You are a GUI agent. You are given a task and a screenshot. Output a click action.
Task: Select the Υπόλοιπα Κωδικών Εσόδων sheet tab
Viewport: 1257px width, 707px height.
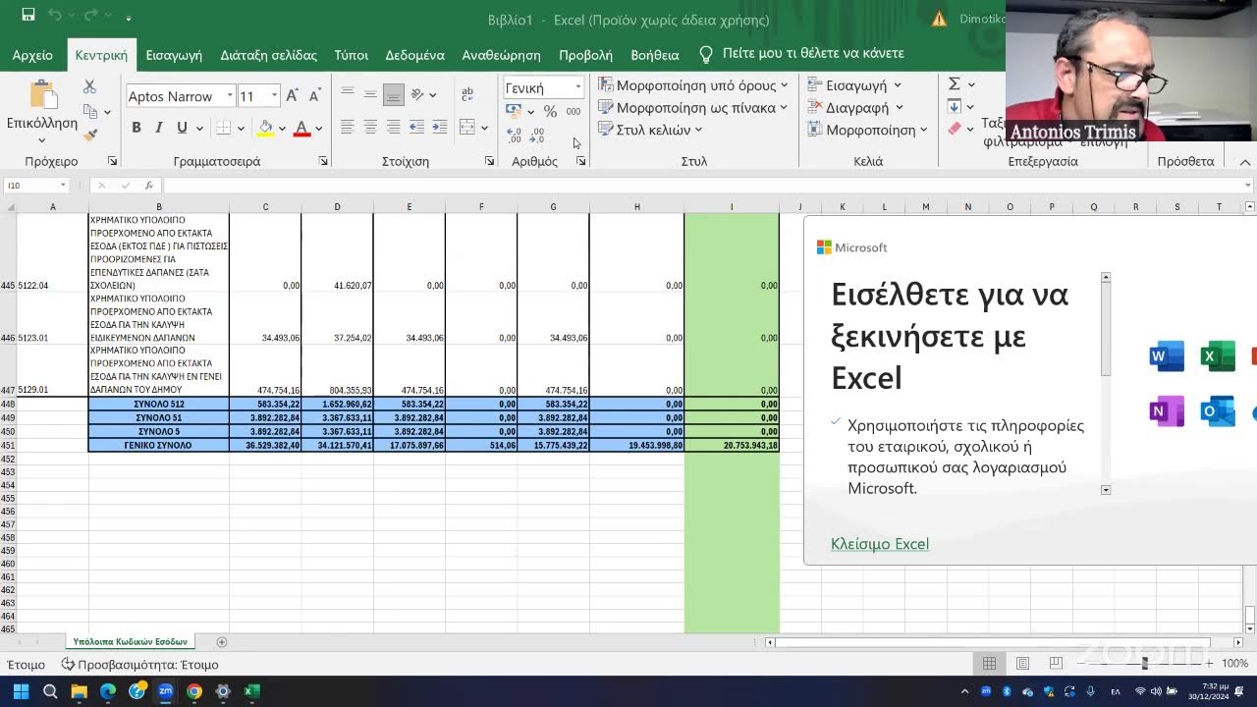[130, 641]
